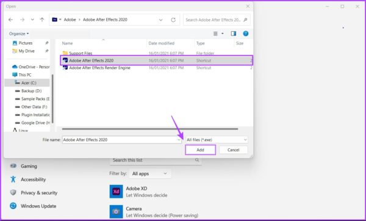Viewport: 366px width, 221px height.
Task: Open the All files (*.exe) type dropdown
Action: 217,140
